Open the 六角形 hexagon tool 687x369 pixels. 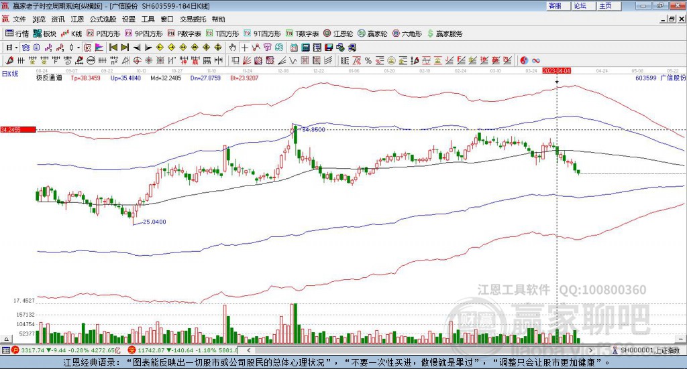pyautogui.click(x=407, y=33)
